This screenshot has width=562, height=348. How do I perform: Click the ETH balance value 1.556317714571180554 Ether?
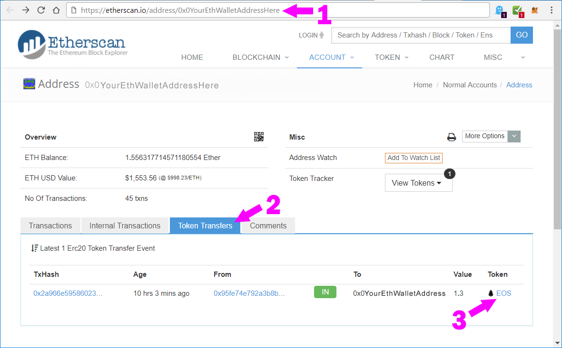point(173,157)
